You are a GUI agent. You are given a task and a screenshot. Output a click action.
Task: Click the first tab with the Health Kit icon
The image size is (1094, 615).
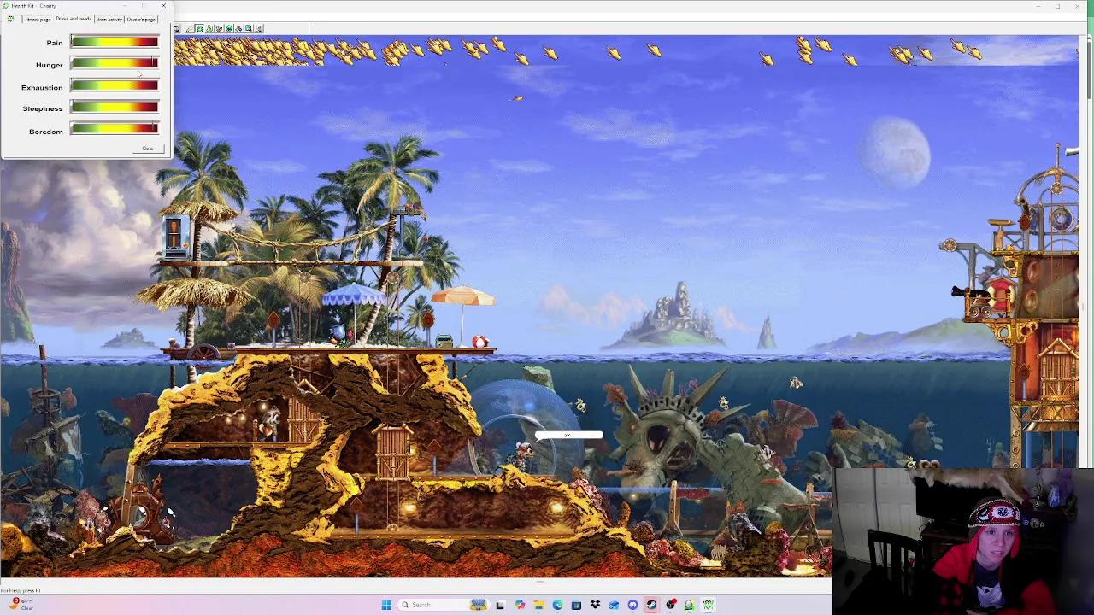[x=11, y=19]
